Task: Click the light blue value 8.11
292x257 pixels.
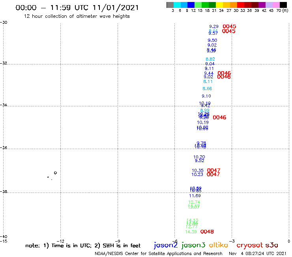Action: [x=208, y=81]
